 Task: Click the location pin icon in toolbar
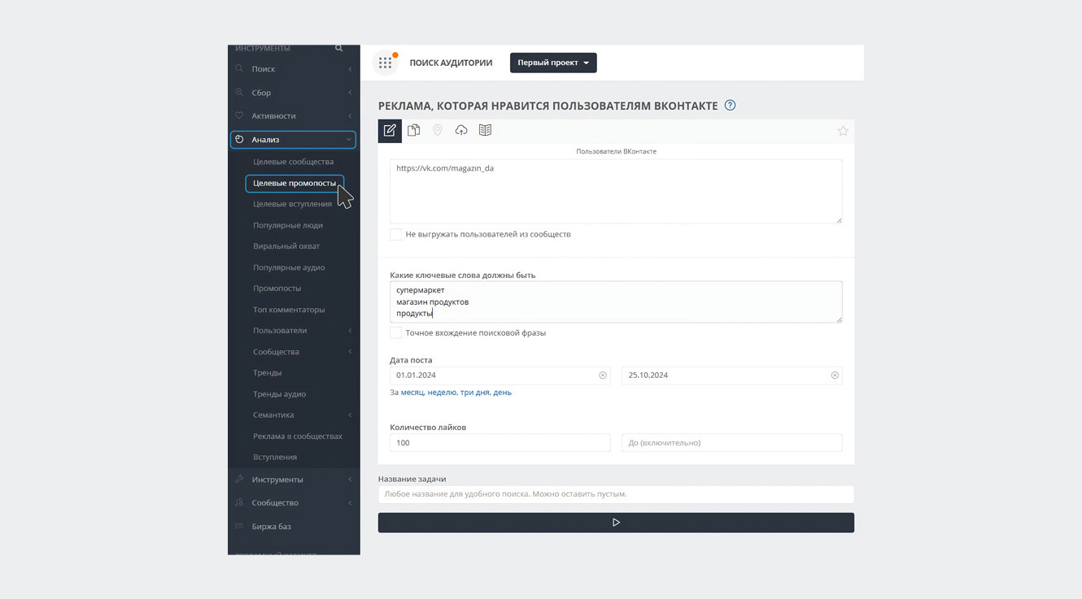pyautogui.click(x=438, y=130)
